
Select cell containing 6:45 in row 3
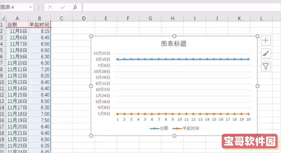[x=39, y=38]
